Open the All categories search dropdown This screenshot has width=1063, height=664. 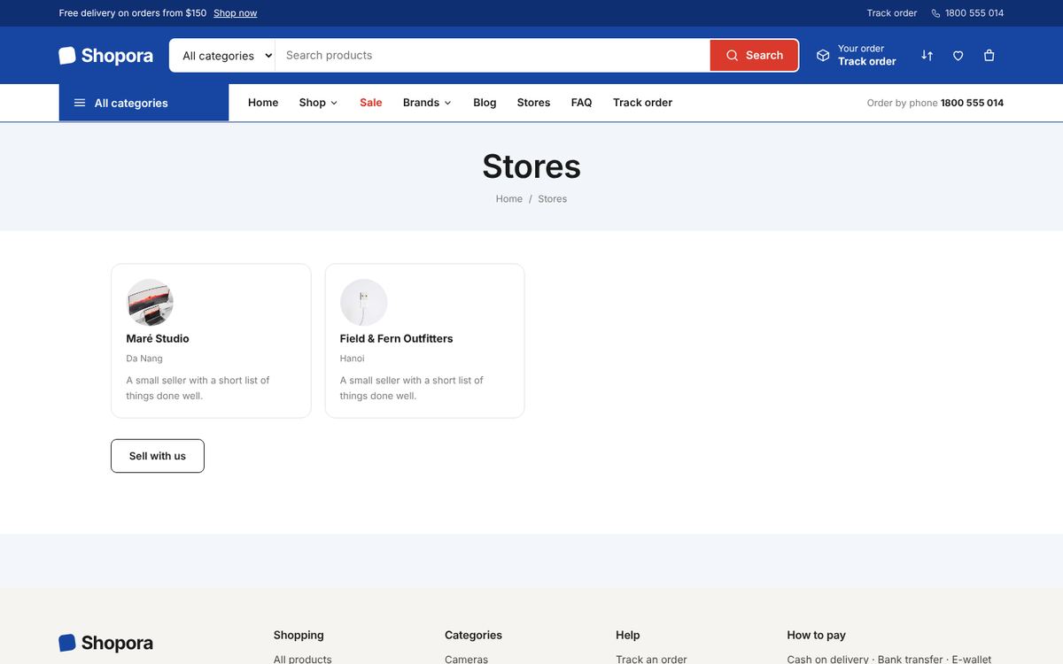pyautogui.click(x=222, y=55)
